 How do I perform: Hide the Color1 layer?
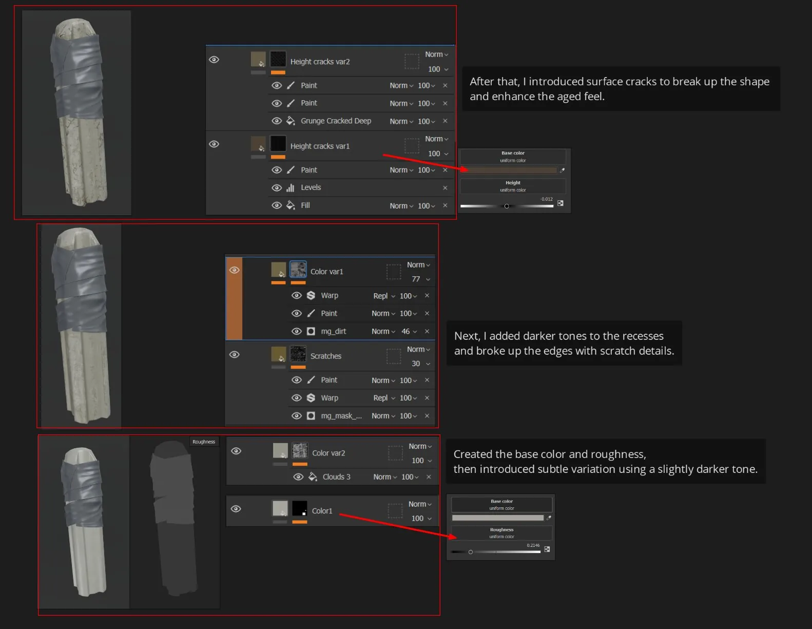[x=236, y=509]
